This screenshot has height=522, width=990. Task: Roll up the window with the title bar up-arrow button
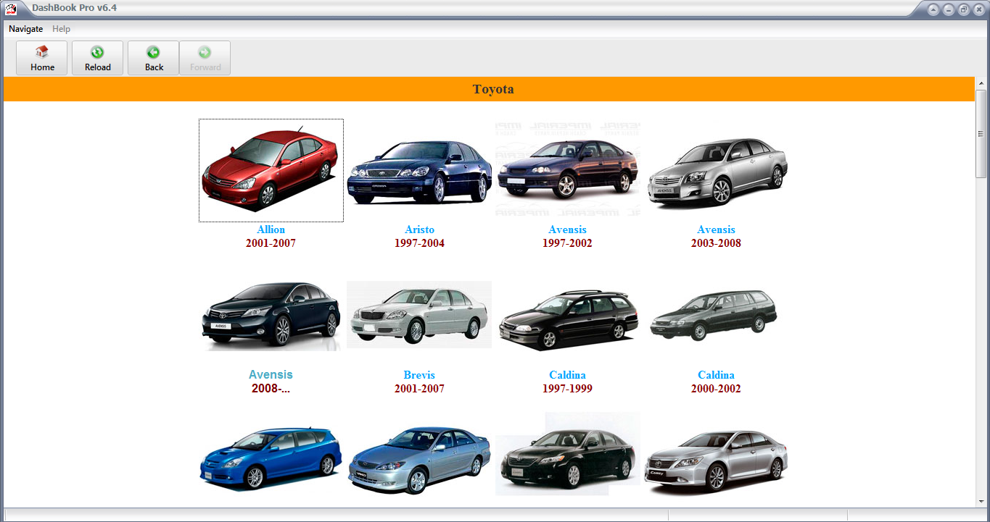click(933, 9)
